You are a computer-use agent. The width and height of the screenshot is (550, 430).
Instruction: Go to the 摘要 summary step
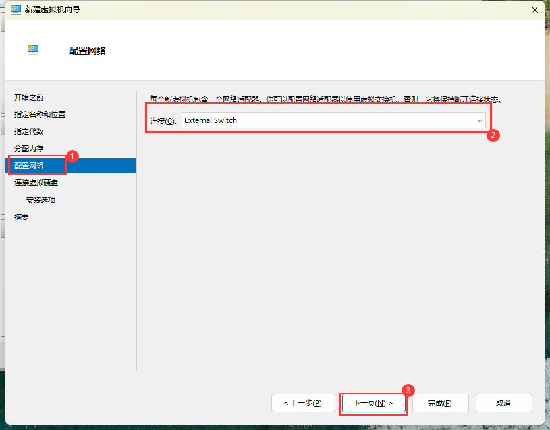click(x=22, y=217)
